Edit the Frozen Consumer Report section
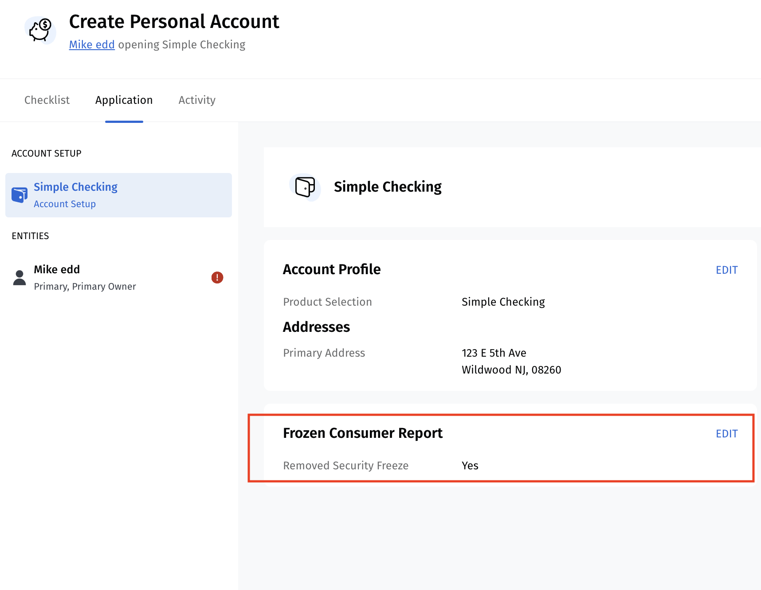 point(726,434)
